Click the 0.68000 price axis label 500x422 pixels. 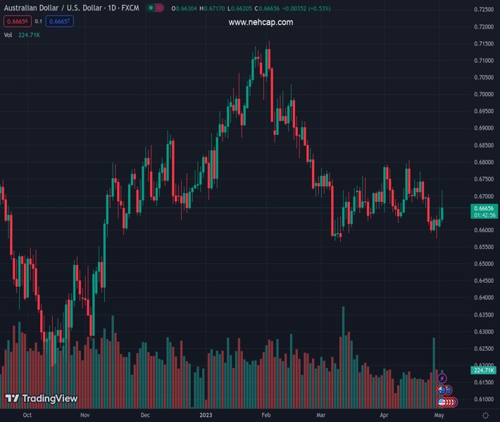(x=484, y=162)
